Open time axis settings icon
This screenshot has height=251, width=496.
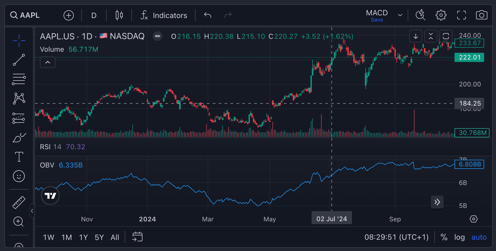tap(473, 219)
